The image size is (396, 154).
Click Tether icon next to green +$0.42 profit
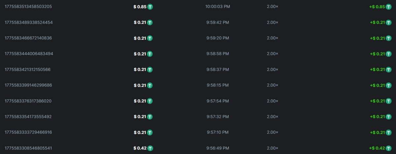pyautogui.click(x=389, y=148)
